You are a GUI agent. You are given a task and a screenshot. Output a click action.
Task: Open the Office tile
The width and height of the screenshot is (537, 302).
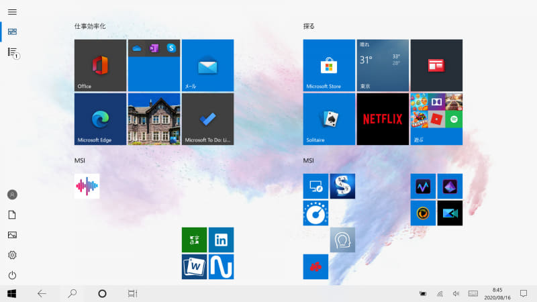tap(100, 65)
